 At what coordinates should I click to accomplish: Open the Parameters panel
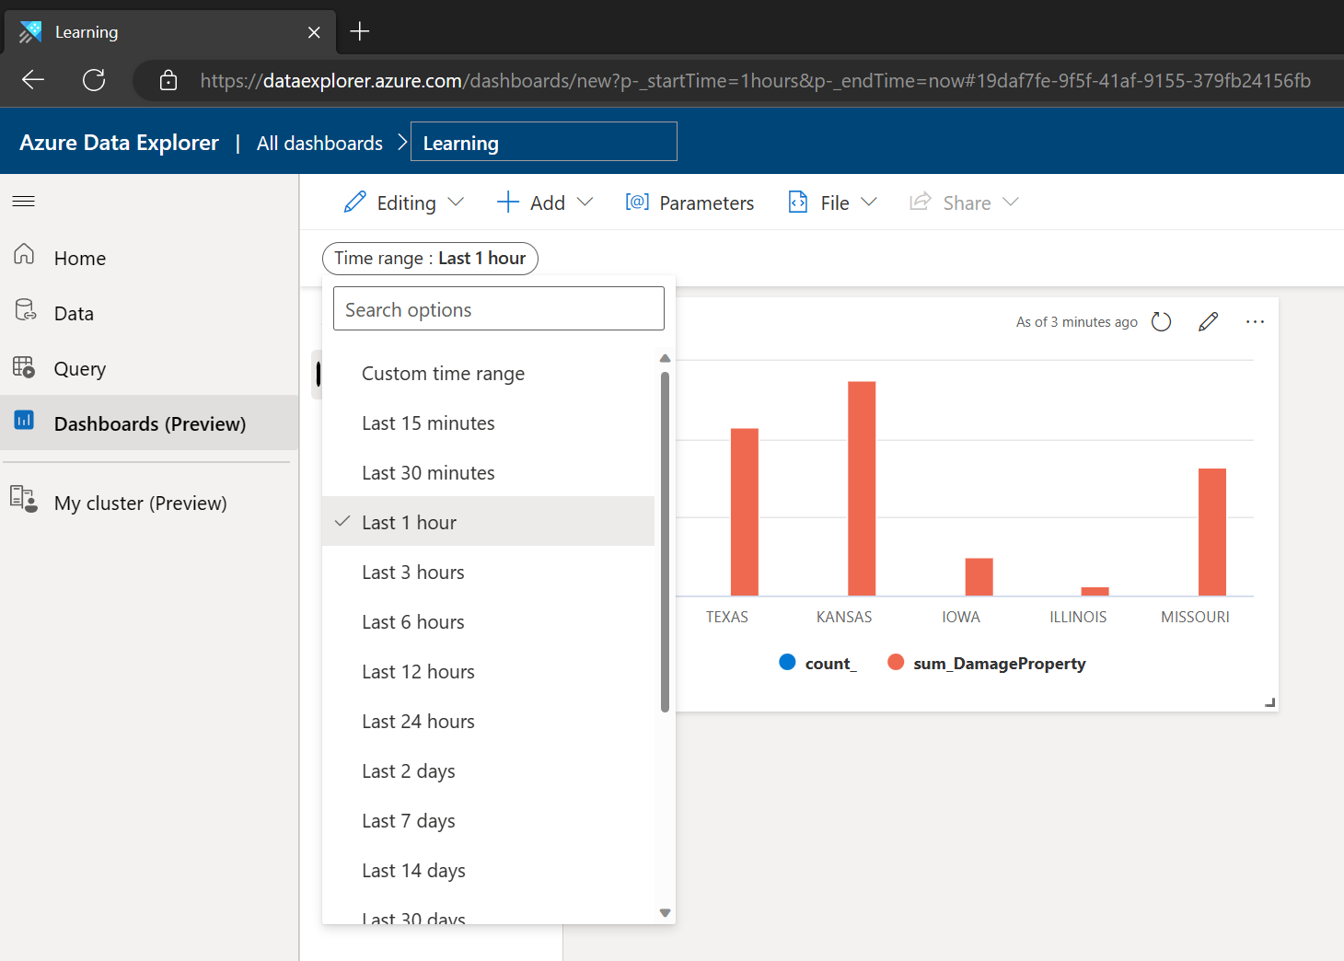pyautogui.click(x=689, y=203)
